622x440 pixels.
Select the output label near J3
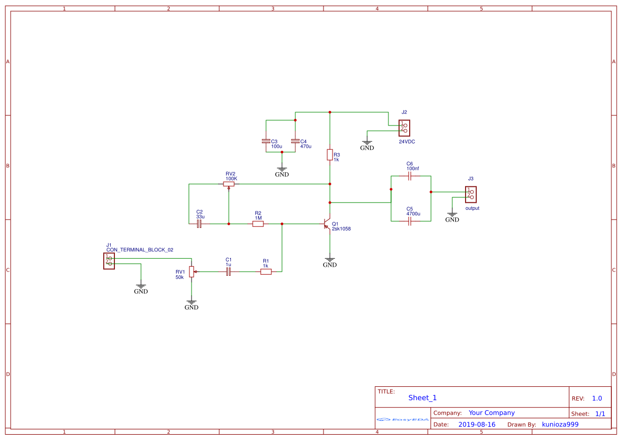point(472,208)
